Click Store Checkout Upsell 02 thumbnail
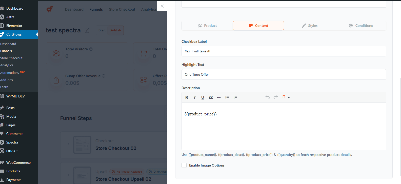 coord(82,175)
